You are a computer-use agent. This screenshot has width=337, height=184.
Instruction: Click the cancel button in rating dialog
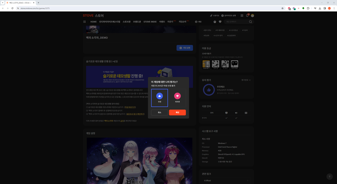159,112
